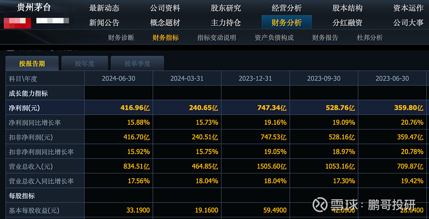Click net profit value 747.34亿
Image resolution: width=429 pixels, height=219 pixels.
(272, 108)
